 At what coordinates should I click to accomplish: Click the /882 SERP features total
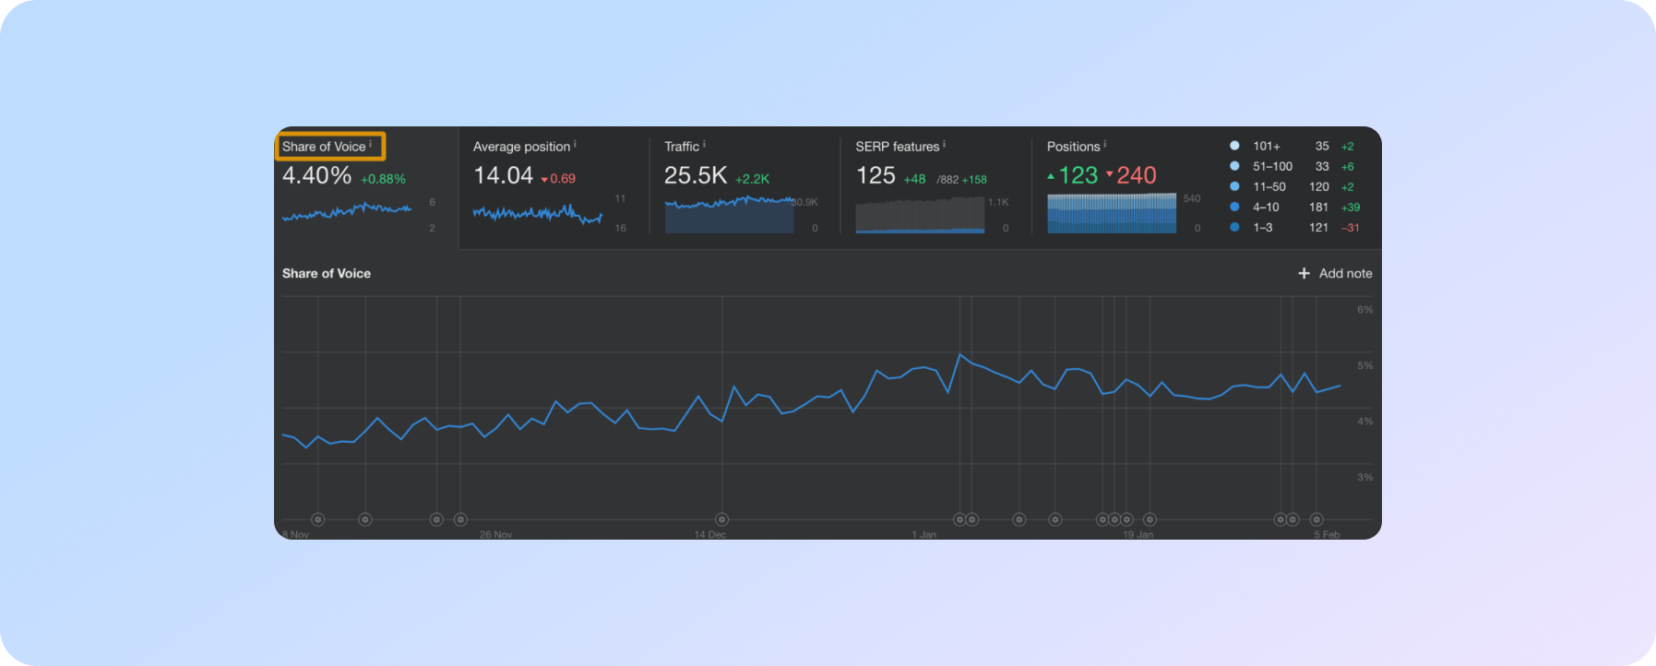tap(947, 180)
